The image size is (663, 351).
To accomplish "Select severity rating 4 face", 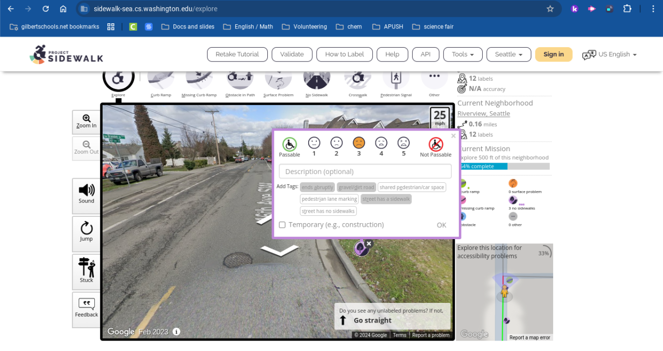I will [381, 143].
